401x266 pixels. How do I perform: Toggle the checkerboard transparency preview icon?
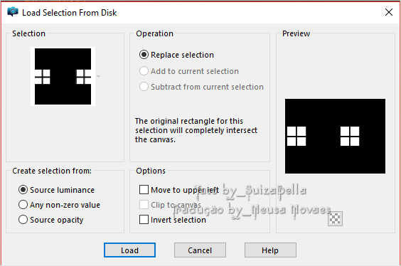[x=335, y=218]
